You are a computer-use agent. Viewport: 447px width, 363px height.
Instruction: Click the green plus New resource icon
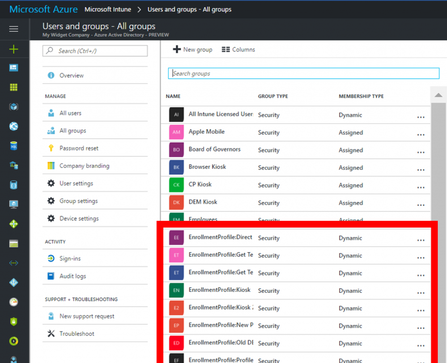(13, 49)
